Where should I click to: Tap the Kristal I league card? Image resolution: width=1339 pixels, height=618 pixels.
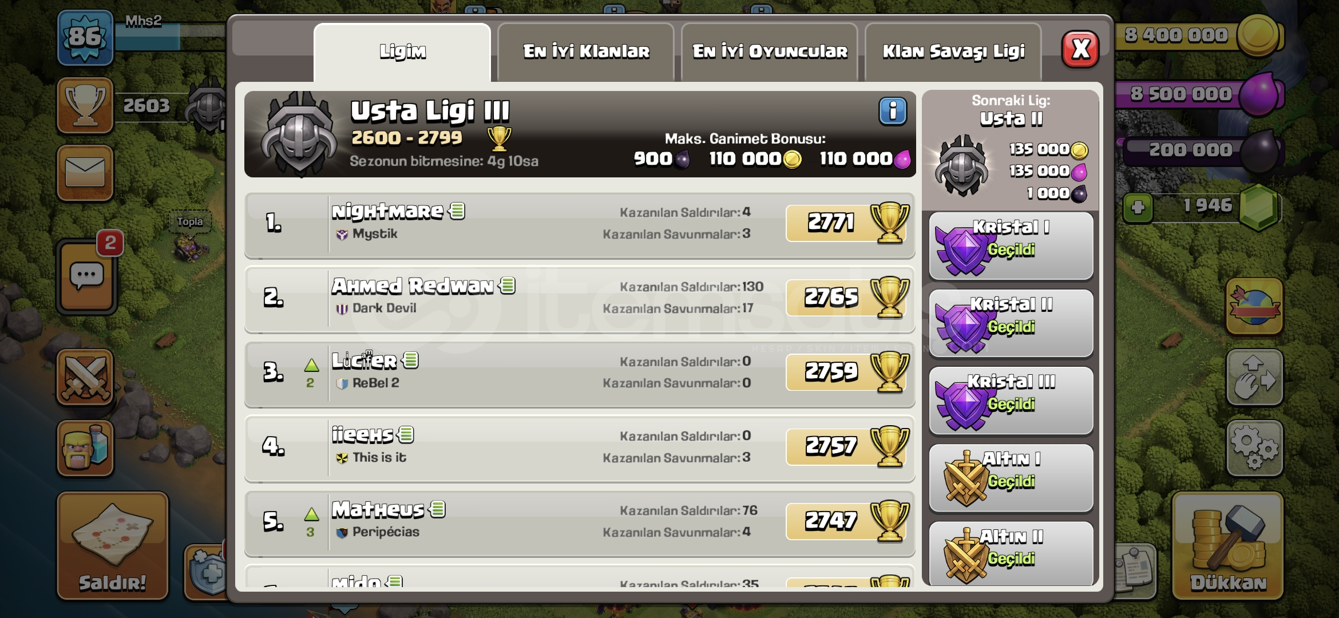pyautogui.click(x=1011, y=246)
